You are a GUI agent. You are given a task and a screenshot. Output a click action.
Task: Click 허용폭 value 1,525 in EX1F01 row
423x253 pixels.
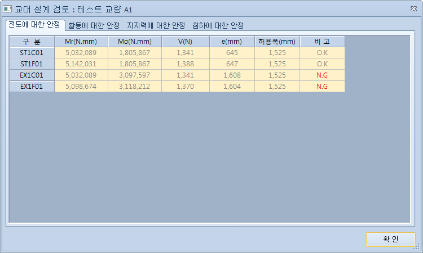pyautogui.click(x=277, y=87)
